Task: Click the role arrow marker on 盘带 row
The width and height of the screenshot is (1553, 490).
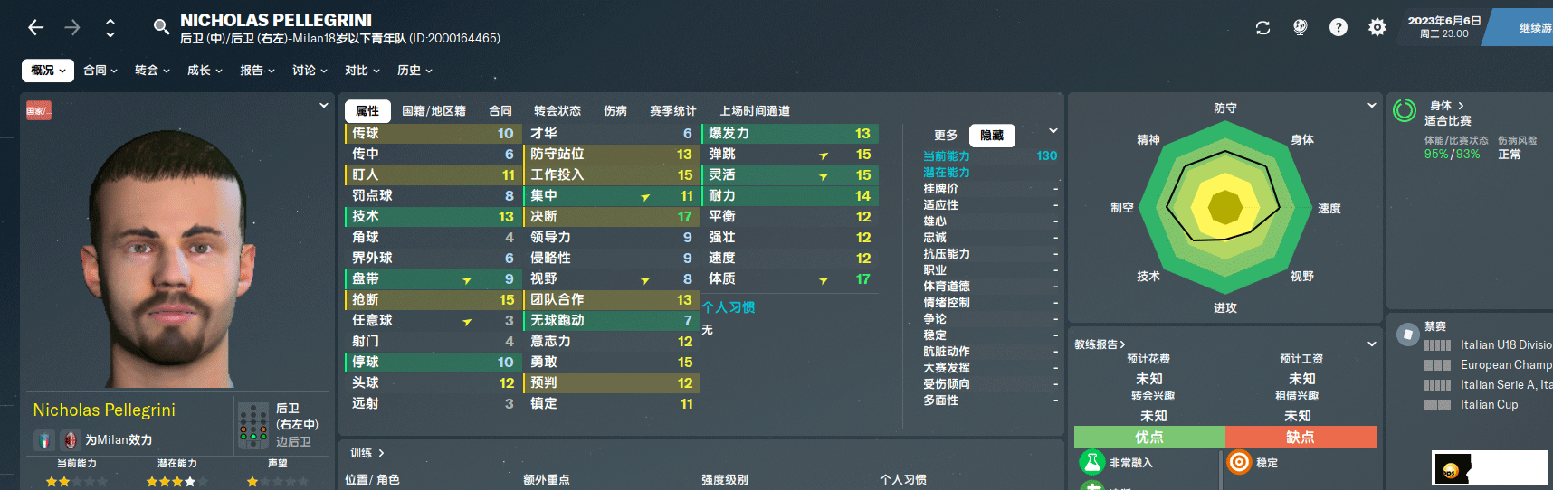Action: click(x=467, y=280)
